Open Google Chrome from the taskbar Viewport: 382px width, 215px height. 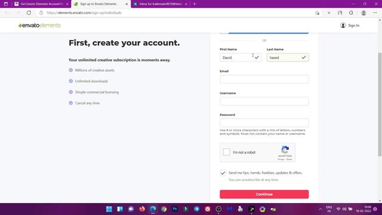[164, 209]
